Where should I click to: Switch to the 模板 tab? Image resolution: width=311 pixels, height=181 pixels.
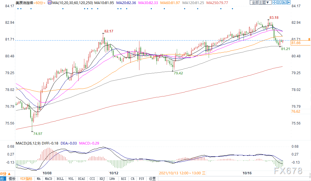[x=12, y=179]
